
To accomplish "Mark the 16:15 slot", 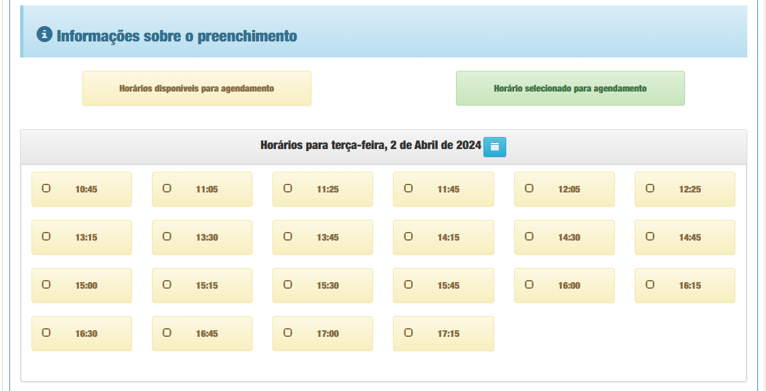I will tap(649, 284).
